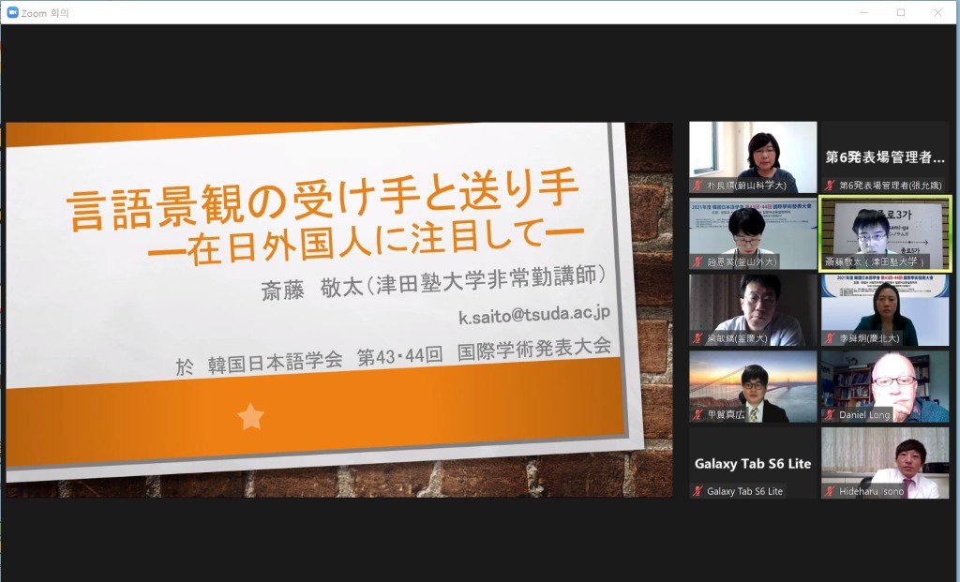This screenshot has width=960, height=582.
Task: Click the muted mic icon beside 甲賀真広
Action: (x=697, y=414)
